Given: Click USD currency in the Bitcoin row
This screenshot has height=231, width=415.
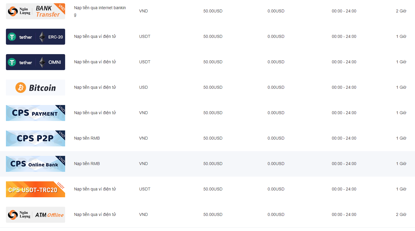Looking at the screenshot, I should (x=144, y=87).
